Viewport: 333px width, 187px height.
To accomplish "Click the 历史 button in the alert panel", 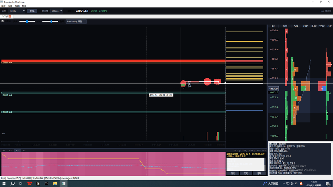I will pos(246,173).
